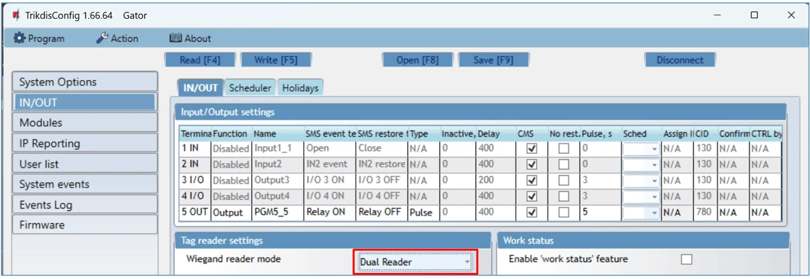Click the Write [F5] button
Image resolution: width=810 pixels, height=279 pixels.
click(x=275, y=60)
